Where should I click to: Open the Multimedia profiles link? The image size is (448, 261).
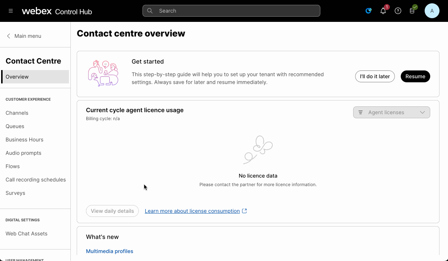(x=109, y=251)
